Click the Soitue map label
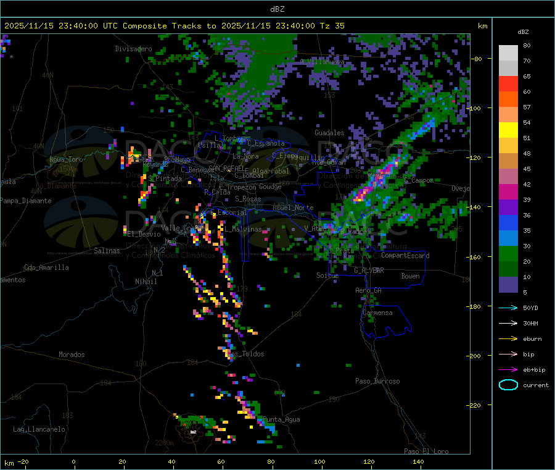Viewport: 555px width, 470px height. tap(327, 275)
